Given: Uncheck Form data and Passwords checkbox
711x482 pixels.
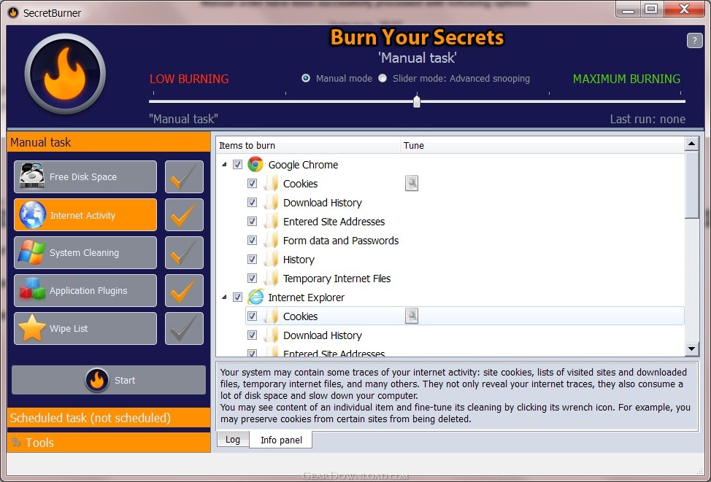Looking at the screenshot, I should (252, 241).
